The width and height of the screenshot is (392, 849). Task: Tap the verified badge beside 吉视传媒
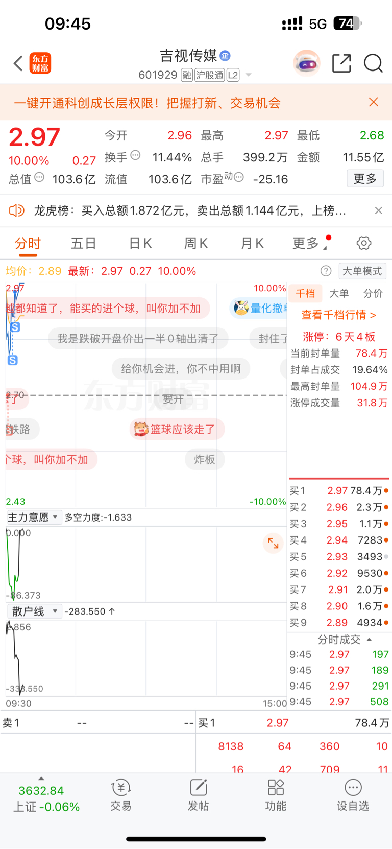[225, 55]
